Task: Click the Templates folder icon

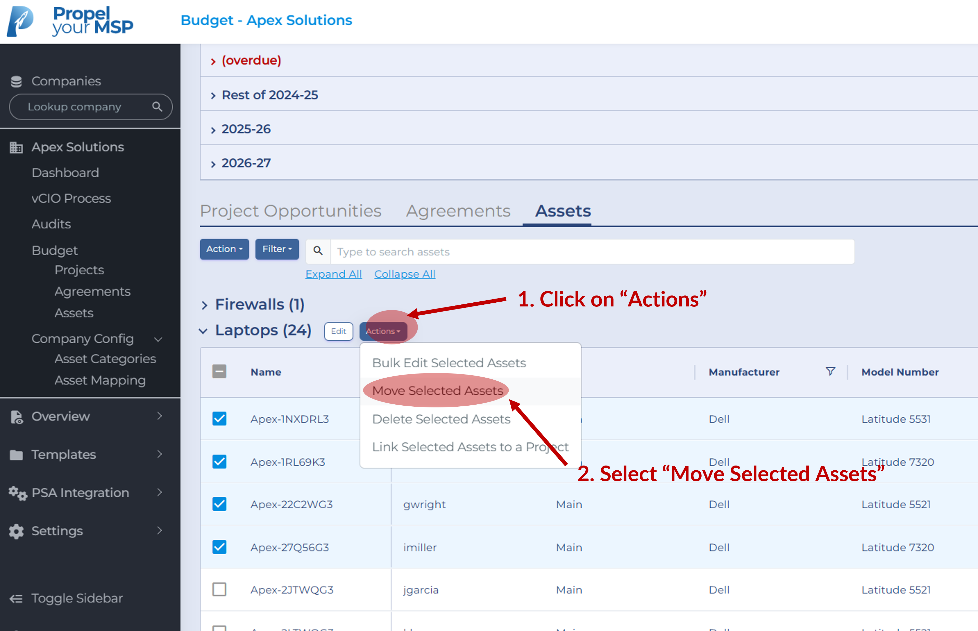Action: (16, 455)
